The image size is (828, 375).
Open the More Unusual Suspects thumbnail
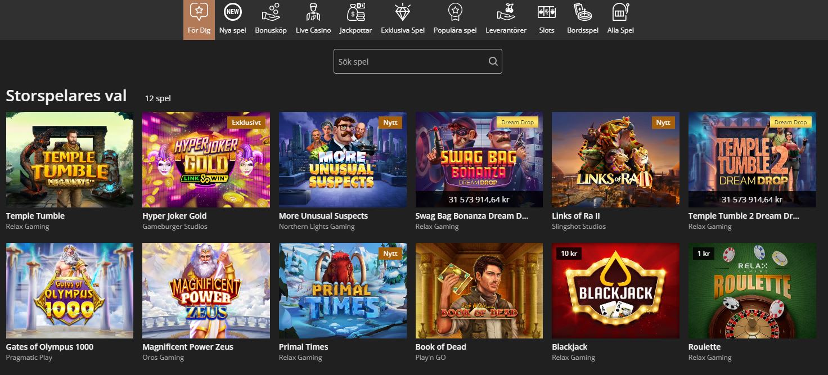pyautogui.click(x=343, y=160)
